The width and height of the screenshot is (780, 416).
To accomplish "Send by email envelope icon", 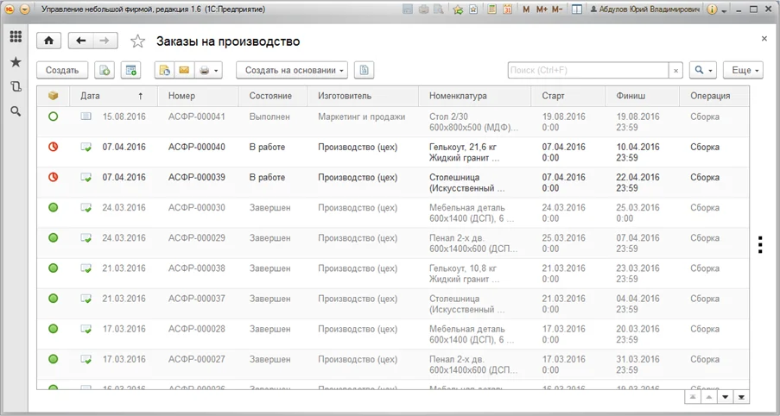I will tap(184, 71).
